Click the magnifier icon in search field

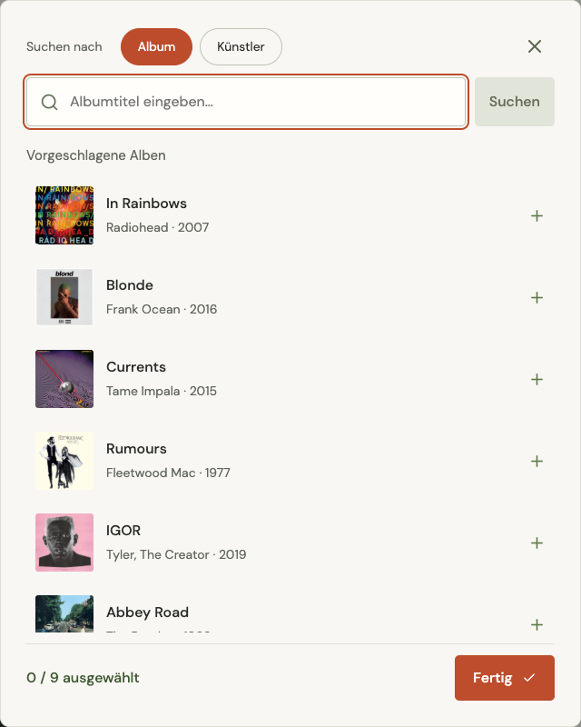pyautogui.click(x=49, y=102)
